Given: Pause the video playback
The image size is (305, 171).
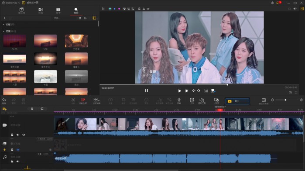Looking at the screenshot, I should pyautogui.click(x=146, y=91).
